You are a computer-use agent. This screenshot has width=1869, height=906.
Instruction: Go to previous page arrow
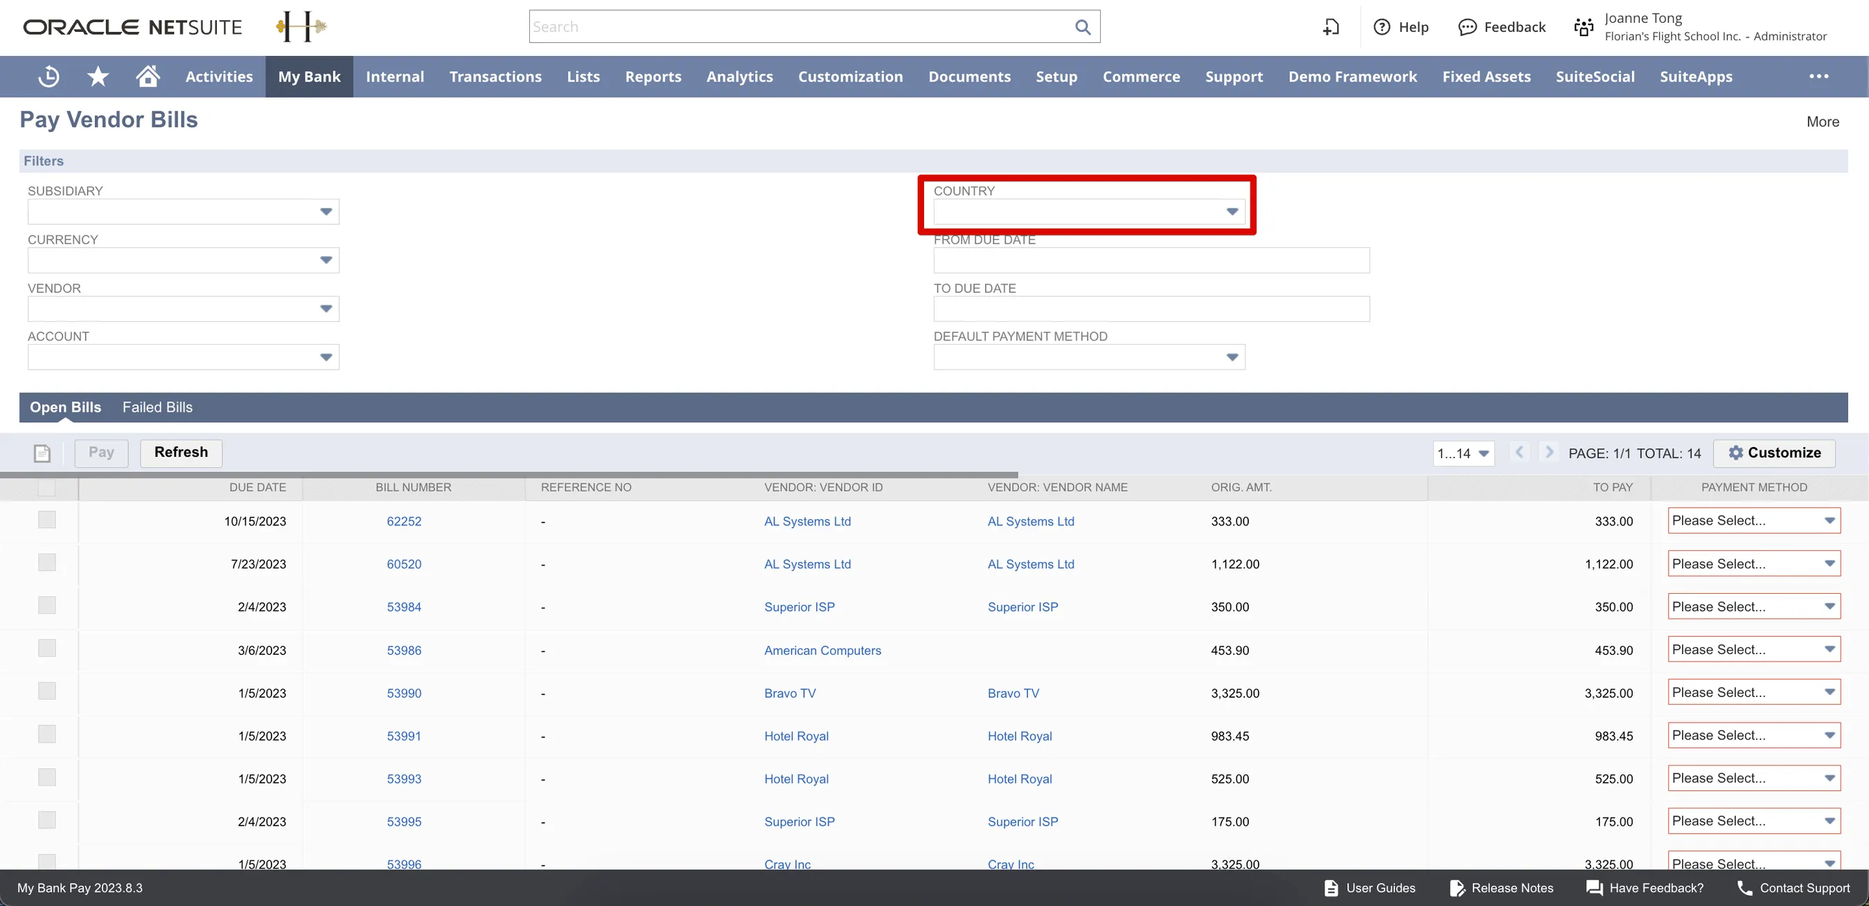1519,452
